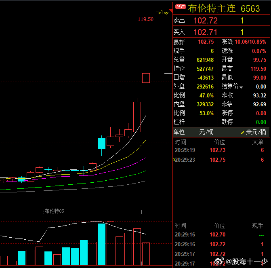Screen dimensions: 271x268
Task: Click the 布伦特主连 contract title
Action: click(x=212, y=8)
